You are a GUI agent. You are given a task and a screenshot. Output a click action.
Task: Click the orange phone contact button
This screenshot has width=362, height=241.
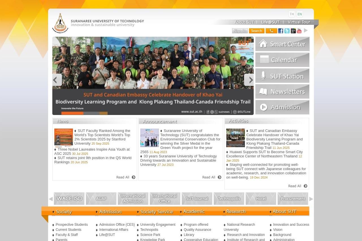point(271,31)
